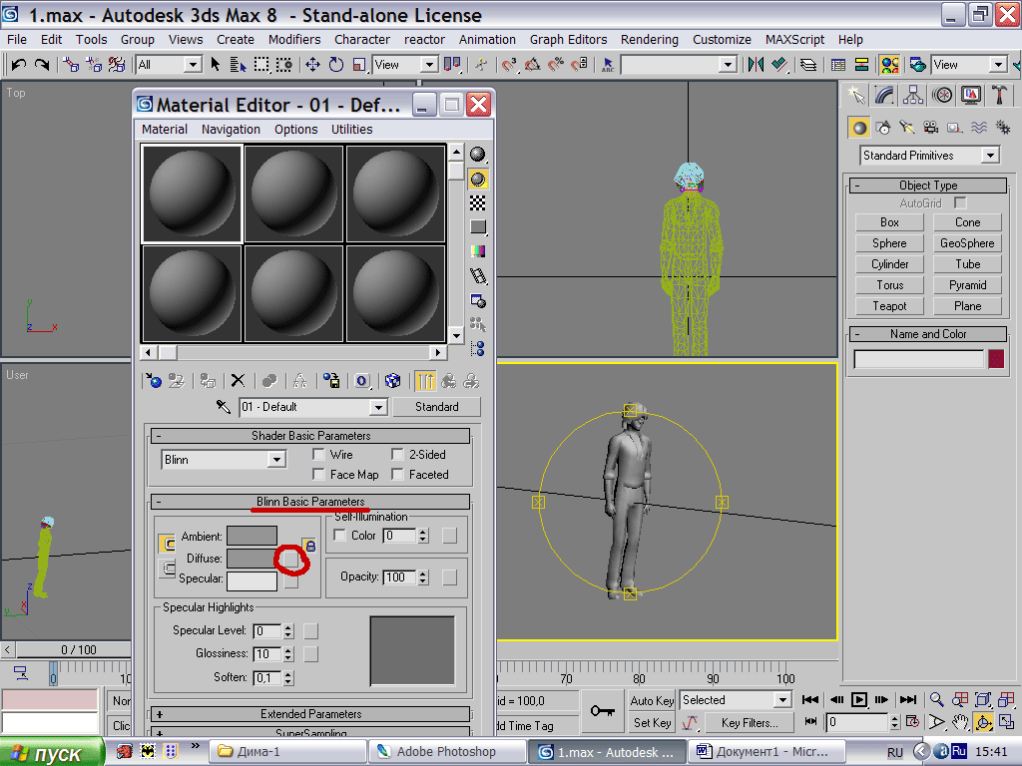Enable the 2-Sided checkbox
1022x766 pixels.
[x=397, y=454]
